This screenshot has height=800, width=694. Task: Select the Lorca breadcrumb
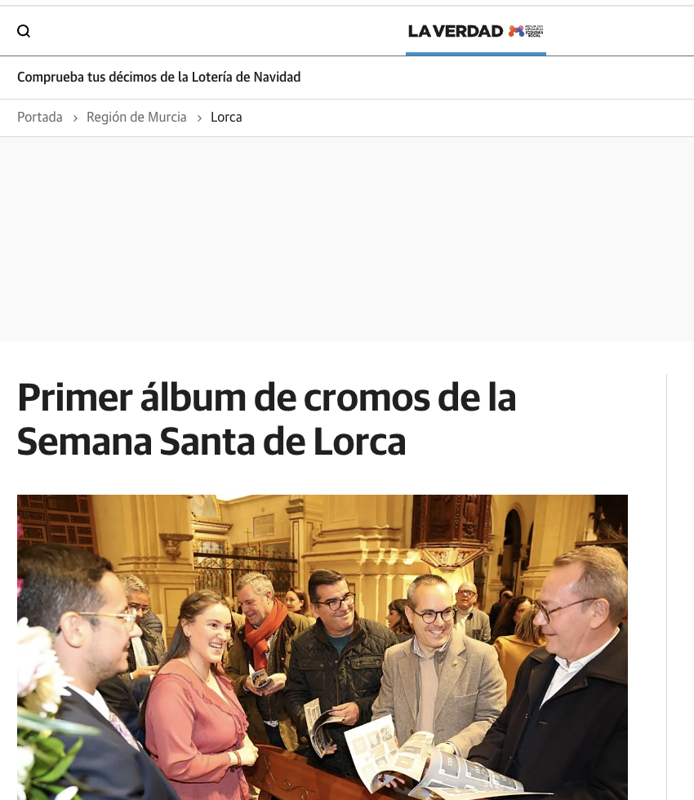226,118
